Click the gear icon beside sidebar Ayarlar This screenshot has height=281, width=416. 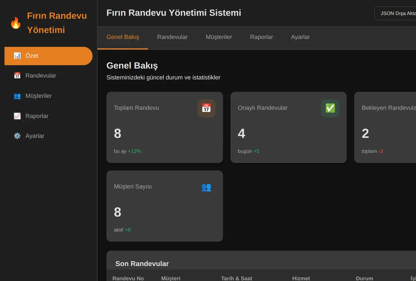click(x=17, y=136)
